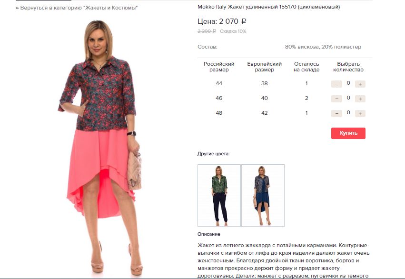This screenshot has width=405, height=279.
Task: Click the Описание section heading
Action: click(x=209, y=234)
